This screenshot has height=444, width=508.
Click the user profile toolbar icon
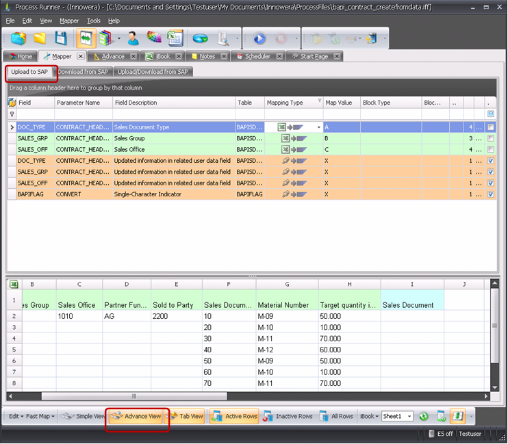click(134, 38)
